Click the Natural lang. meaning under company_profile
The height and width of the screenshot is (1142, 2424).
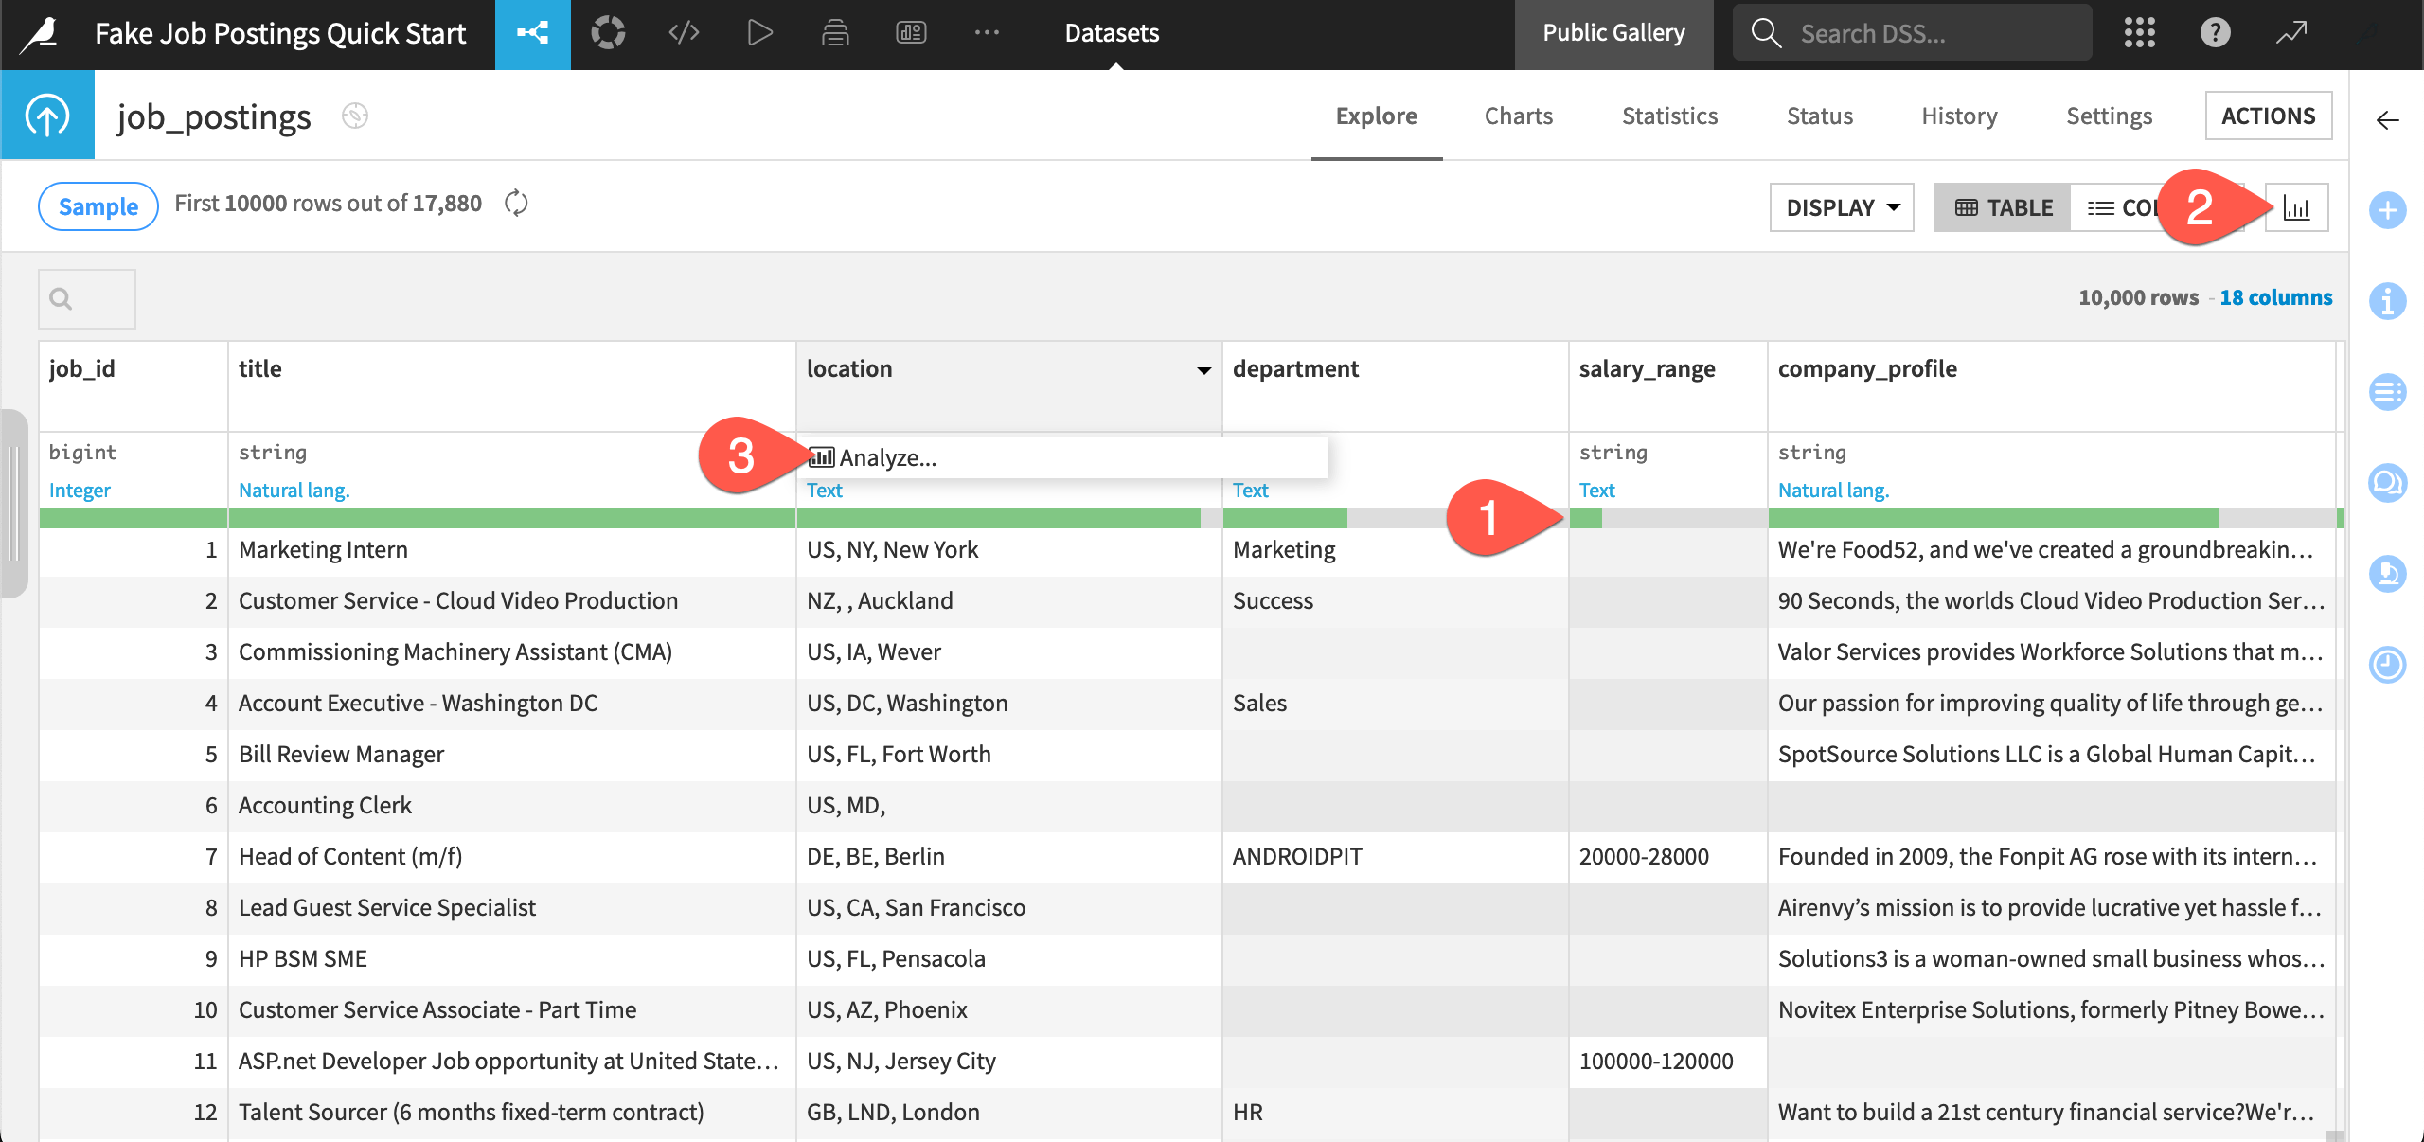[1833, 491]
